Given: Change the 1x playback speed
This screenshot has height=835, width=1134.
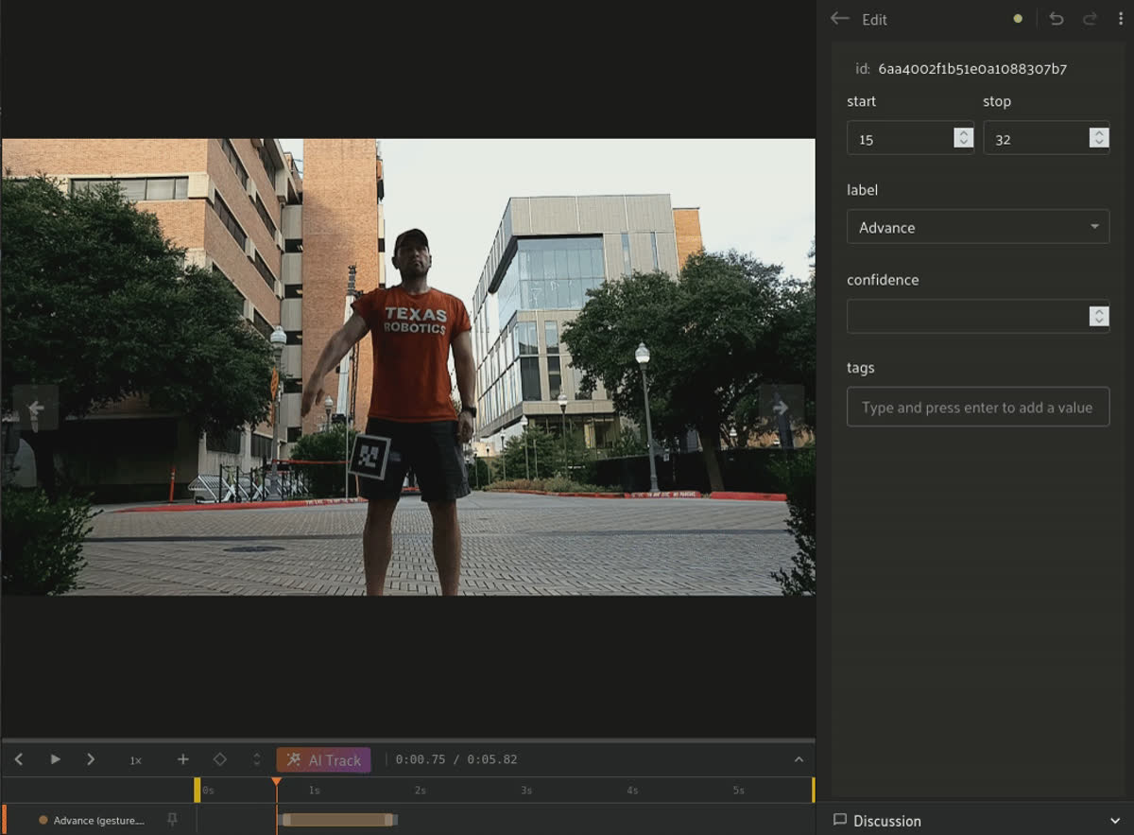Looking at the screenshot, I should tap(135, 760).
